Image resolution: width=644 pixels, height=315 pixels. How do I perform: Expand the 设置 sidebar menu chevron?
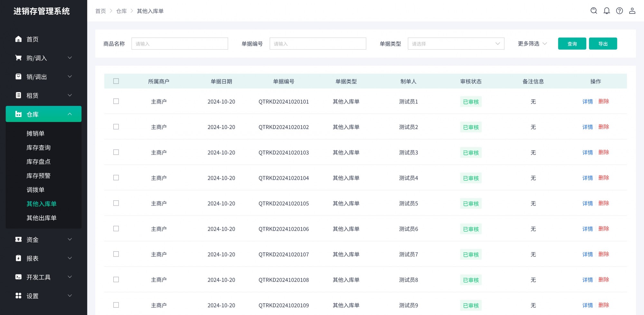coord(70,296)
